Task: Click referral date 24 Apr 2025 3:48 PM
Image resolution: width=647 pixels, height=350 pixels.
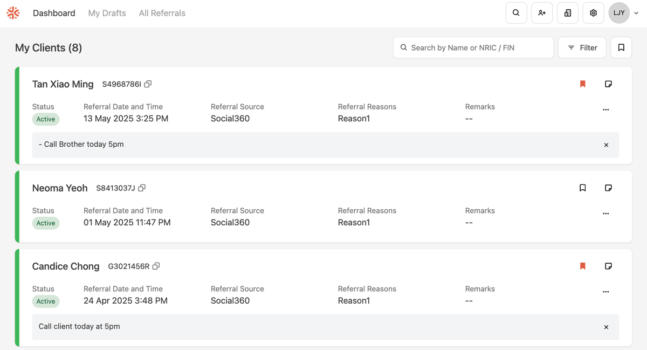Action: pos(126,301)
